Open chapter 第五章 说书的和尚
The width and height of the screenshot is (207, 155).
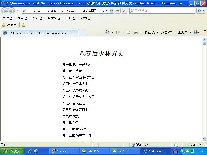point(75,90)
